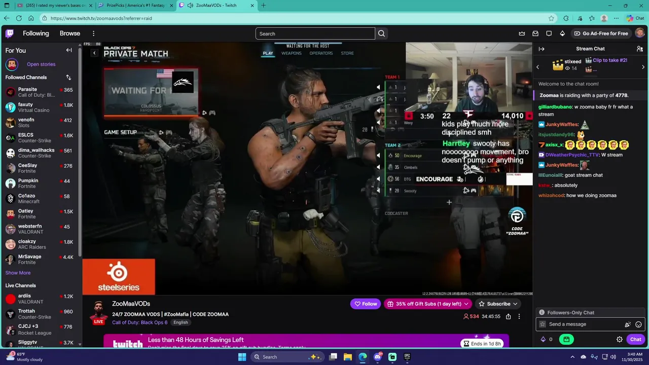649x365 pixels.
Task: Click the English tag
Action: click(x=181, y=322)
